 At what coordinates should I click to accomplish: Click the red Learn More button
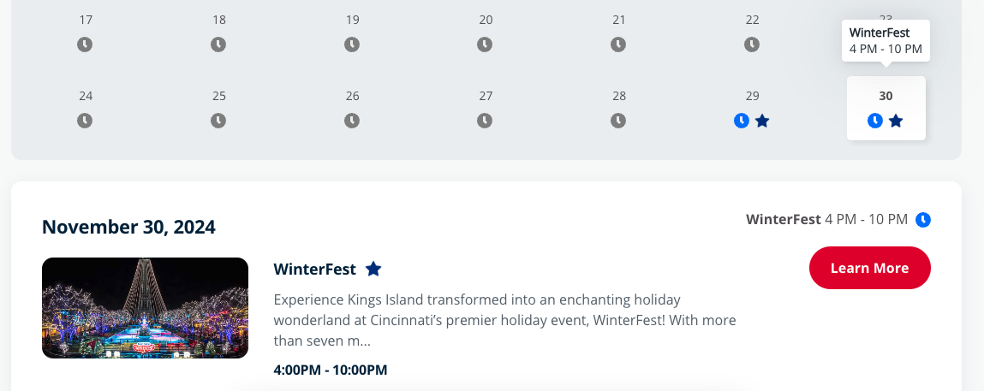point(870,268)
